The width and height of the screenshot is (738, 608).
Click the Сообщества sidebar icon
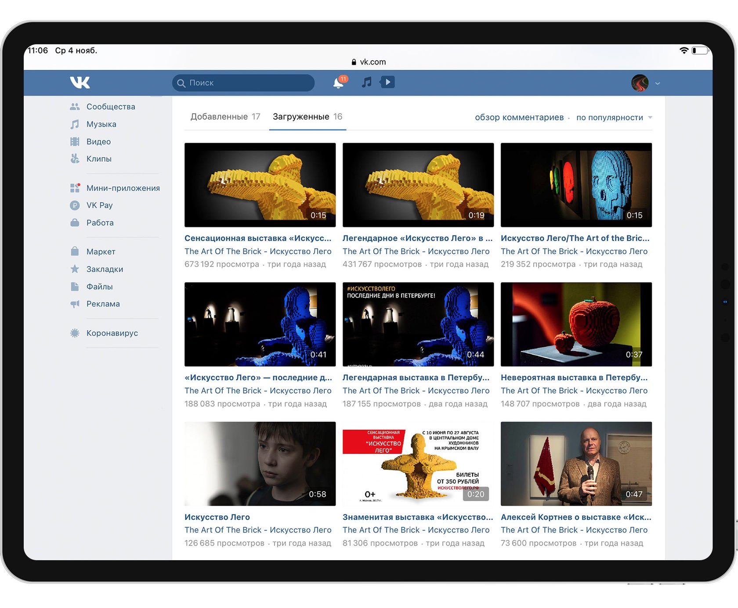tap(75, 107)
